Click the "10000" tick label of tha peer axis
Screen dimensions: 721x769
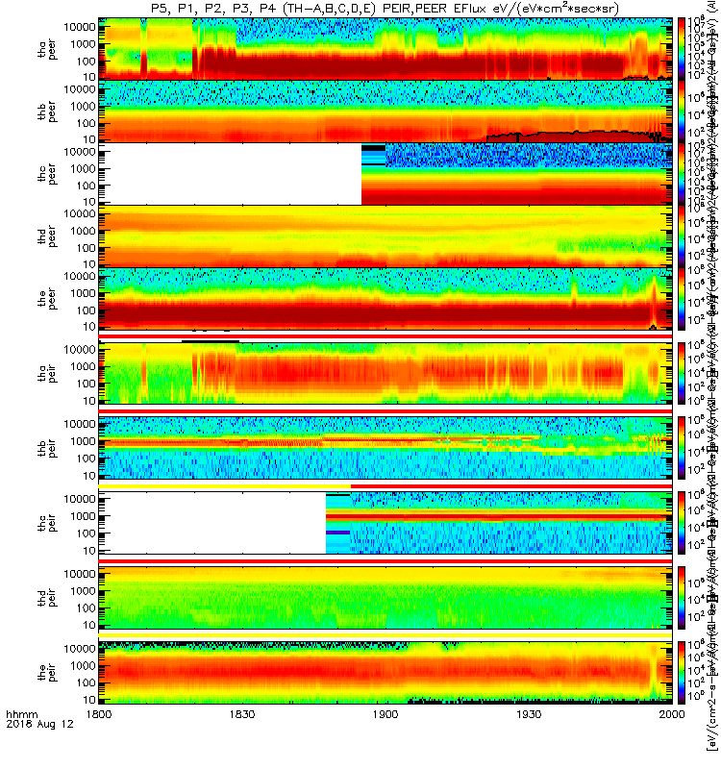(x=80, y=27)
